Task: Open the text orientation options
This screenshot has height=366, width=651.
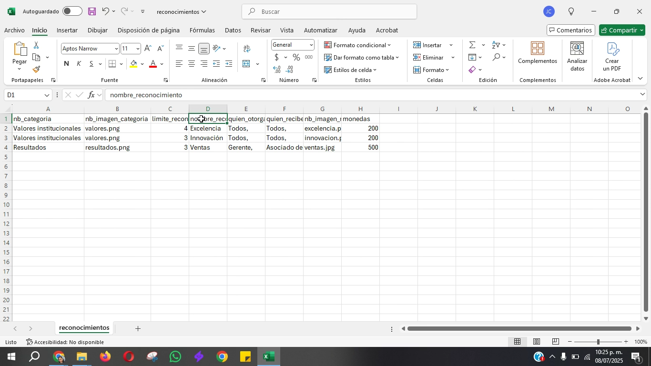Action: (219, 48)
